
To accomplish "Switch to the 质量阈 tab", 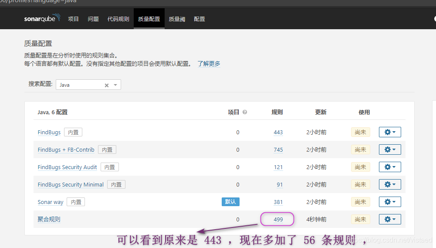I will [177, 19].
